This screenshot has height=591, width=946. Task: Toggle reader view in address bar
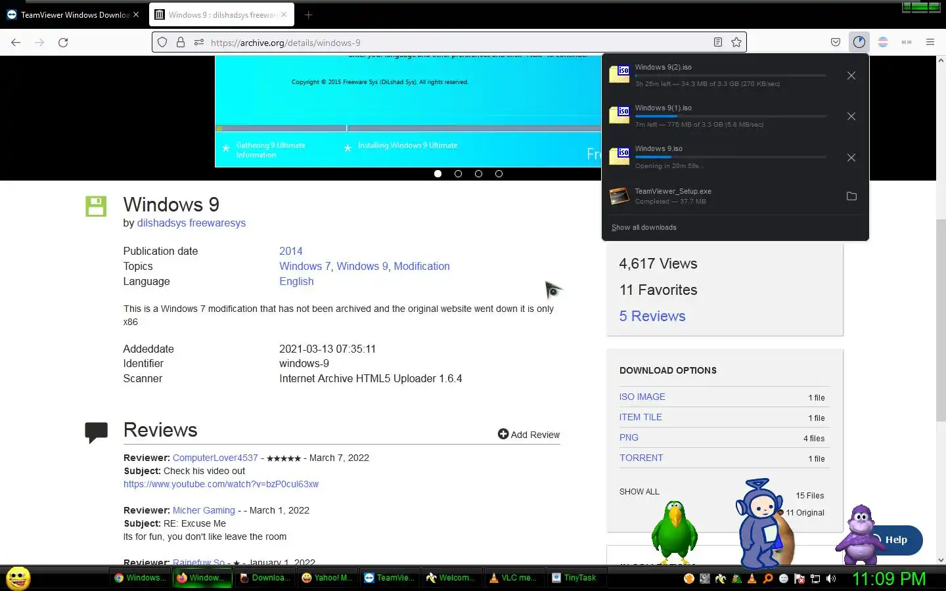coord(718,43)
